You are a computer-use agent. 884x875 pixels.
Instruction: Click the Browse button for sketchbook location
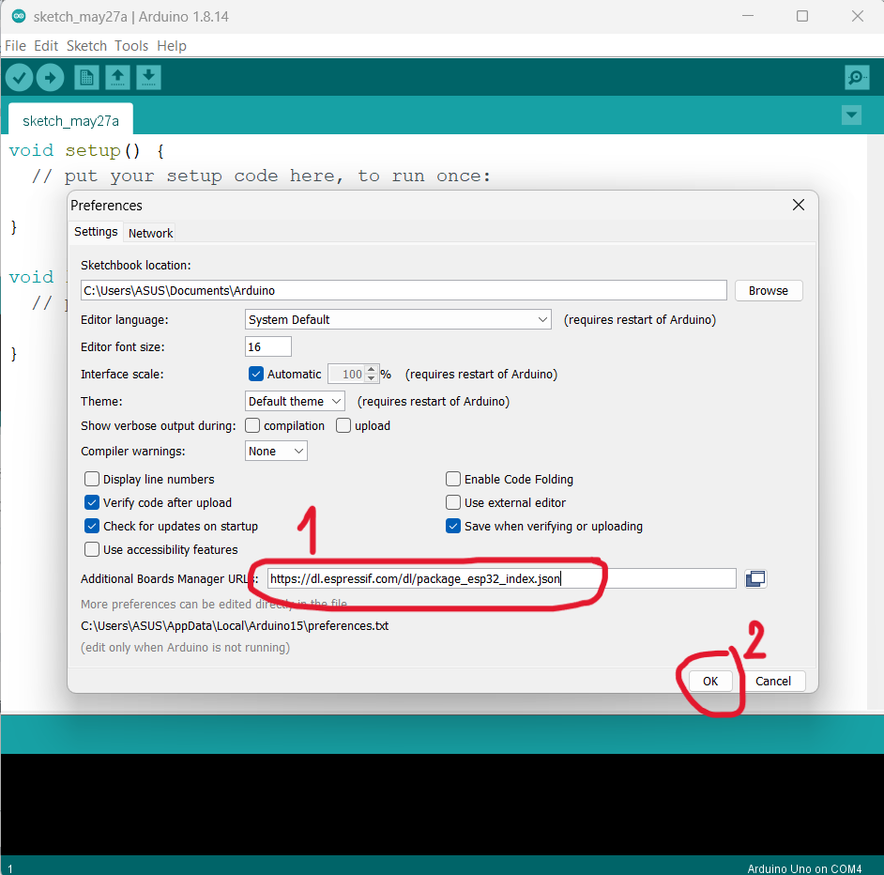tap(768, 290)
